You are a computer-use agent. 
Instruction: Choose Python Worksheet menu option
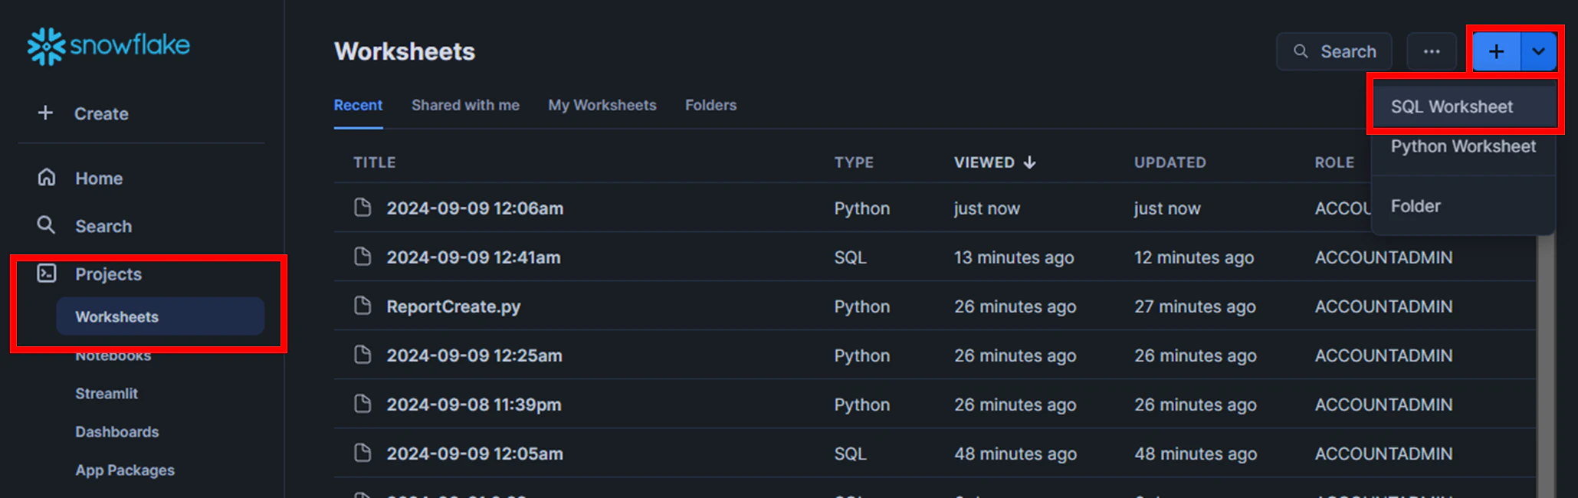(x=1464, y=146)
